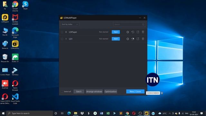Click the Arrange windows button

pyautogui.click(x=94, y=92)
